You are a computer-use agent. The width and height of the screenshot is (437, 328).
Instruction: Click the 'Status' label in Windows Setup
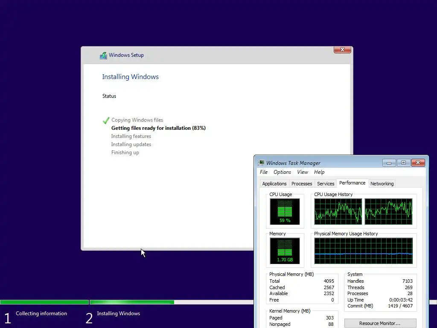(x=109, y=96)
